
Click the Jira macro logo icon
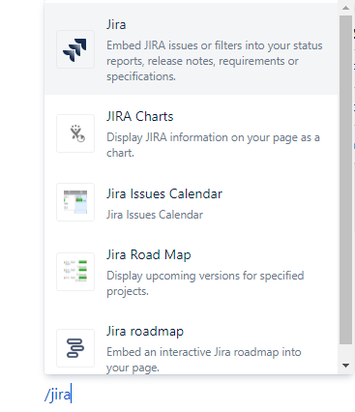click(x=75, y=49)
